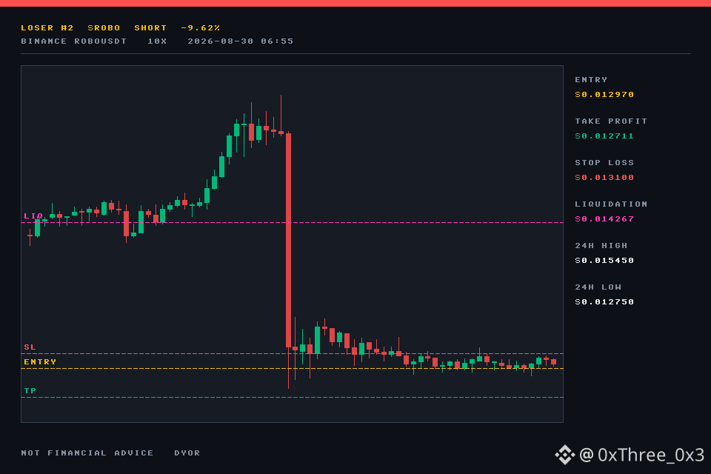
Task: Click the LIQ line label on chart
Action: coord(33,216)
